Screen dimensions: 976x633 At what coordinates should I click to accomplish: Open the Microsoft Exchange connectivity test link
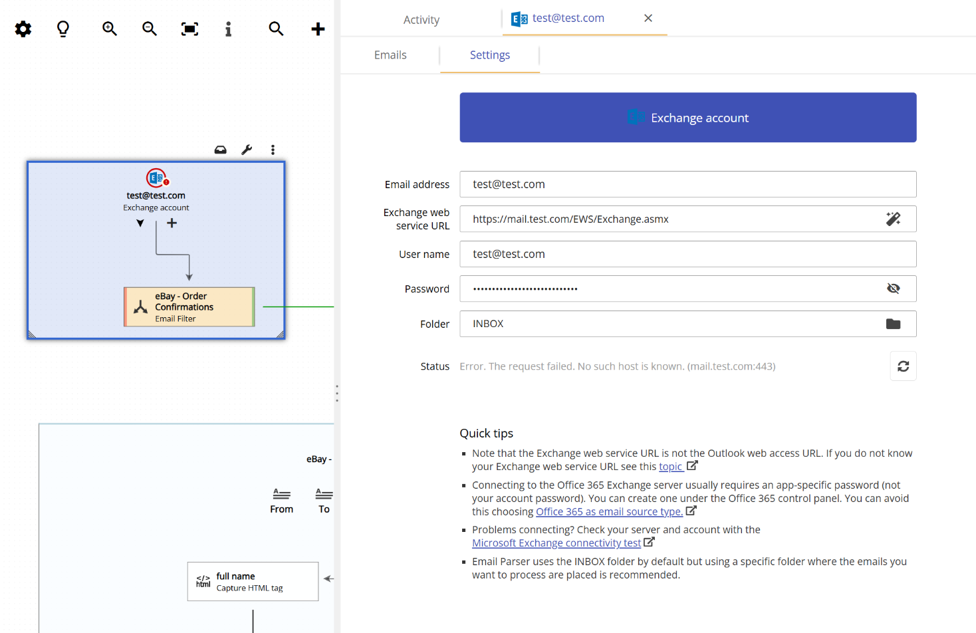(x=557, y=543)
